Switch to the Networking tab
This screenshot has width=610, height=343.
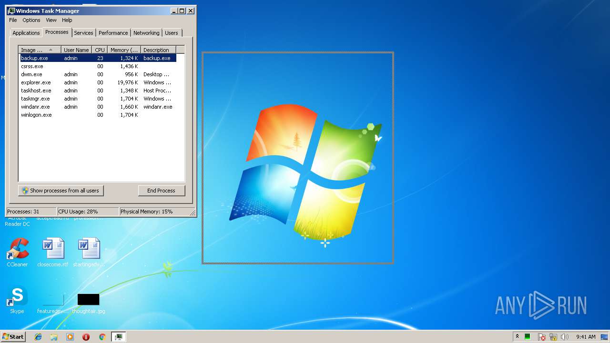tap(146, 33)
